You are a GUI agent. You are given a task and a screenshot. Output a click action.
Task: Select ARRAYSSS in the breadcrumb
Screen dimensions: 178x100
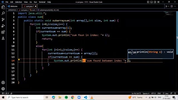click(x=12, y=10)
